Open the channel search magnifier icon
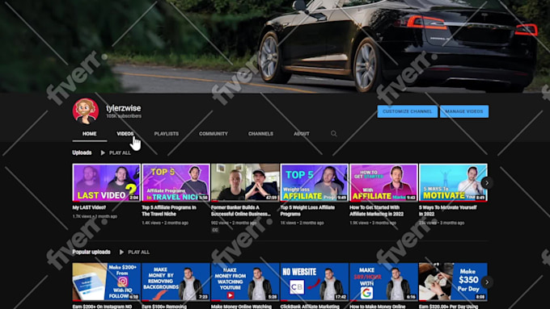The width and height of the screenshot is (550, 309). coord(333,134)
